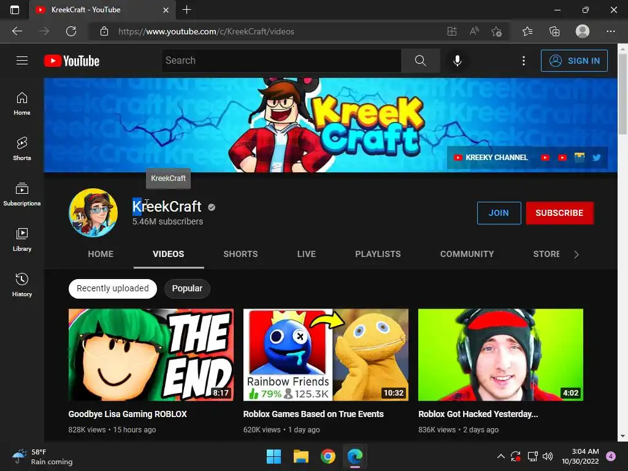Click the JOIN button
Screen dimensions: 628x471
coord(499,213)
